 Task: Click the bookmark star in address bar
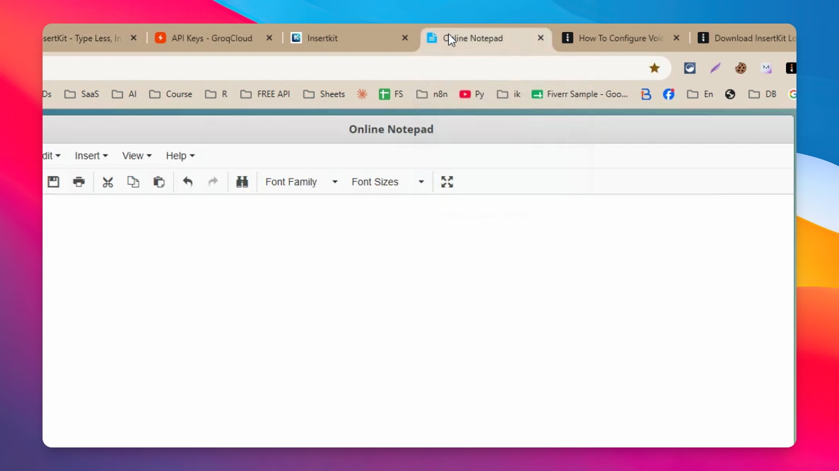[x=654, y=68]
